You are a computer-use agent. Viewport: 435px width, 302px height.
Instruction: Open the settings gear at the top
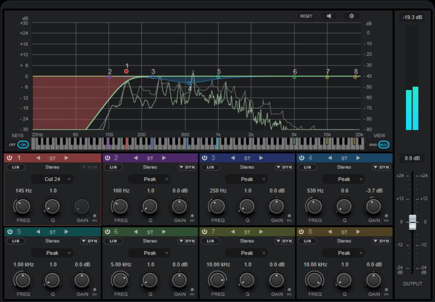(x=351, y=16)
